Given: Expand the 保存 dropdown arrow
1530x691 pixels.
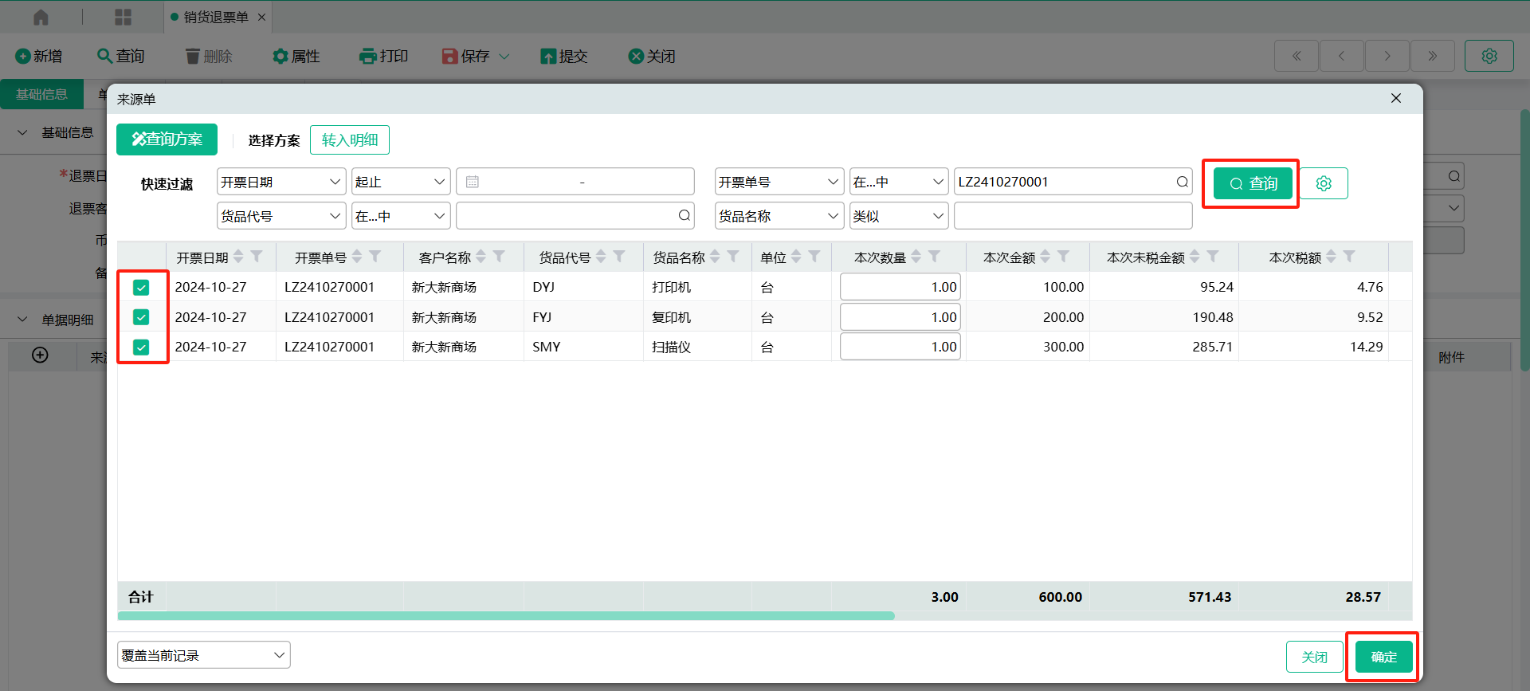Looking at the screenshot, I should click(504, 57).
